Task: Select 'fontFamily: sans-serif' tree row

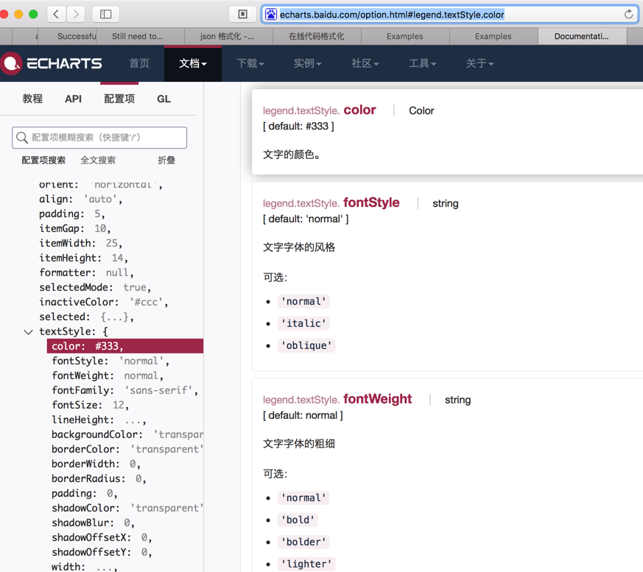Action: 125,390
